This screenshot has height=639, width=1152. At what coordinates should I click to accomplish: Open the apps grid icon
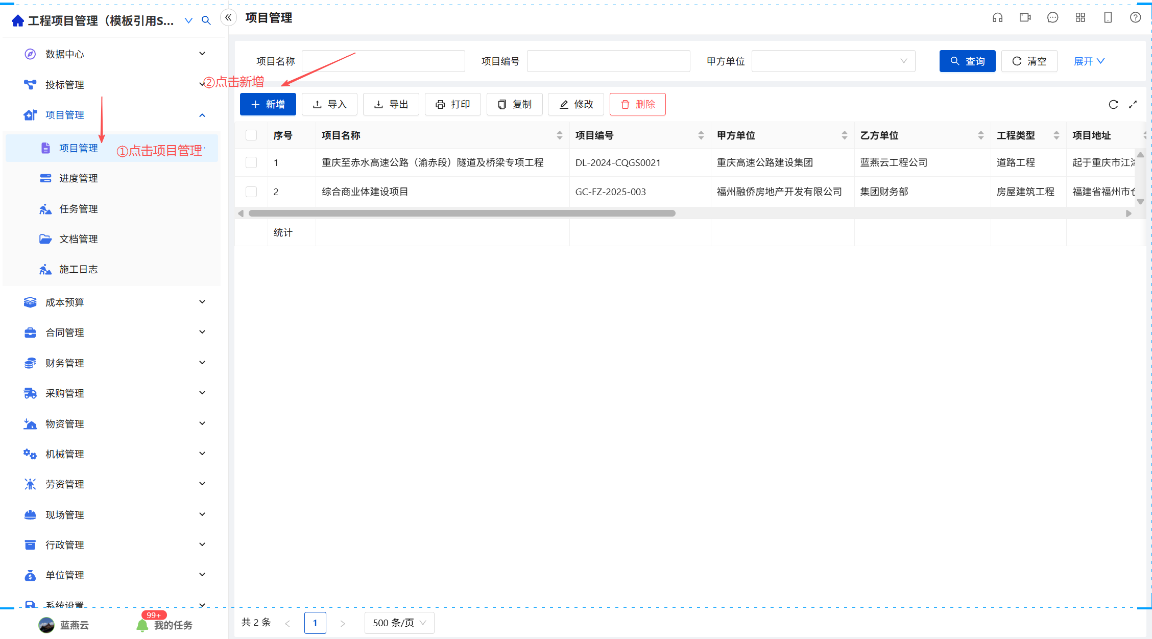pyautogui.click(x=1080, y=18)
